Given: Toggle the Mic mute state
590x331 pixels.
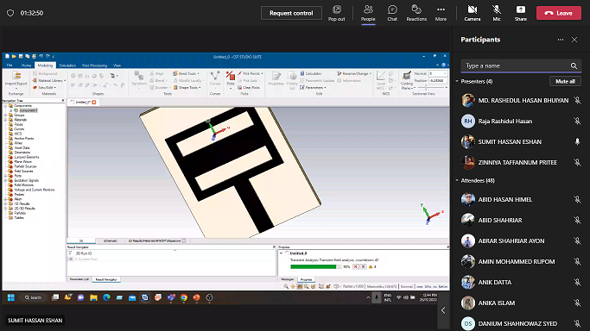Looking at the screenshot, I should [497, 9].
